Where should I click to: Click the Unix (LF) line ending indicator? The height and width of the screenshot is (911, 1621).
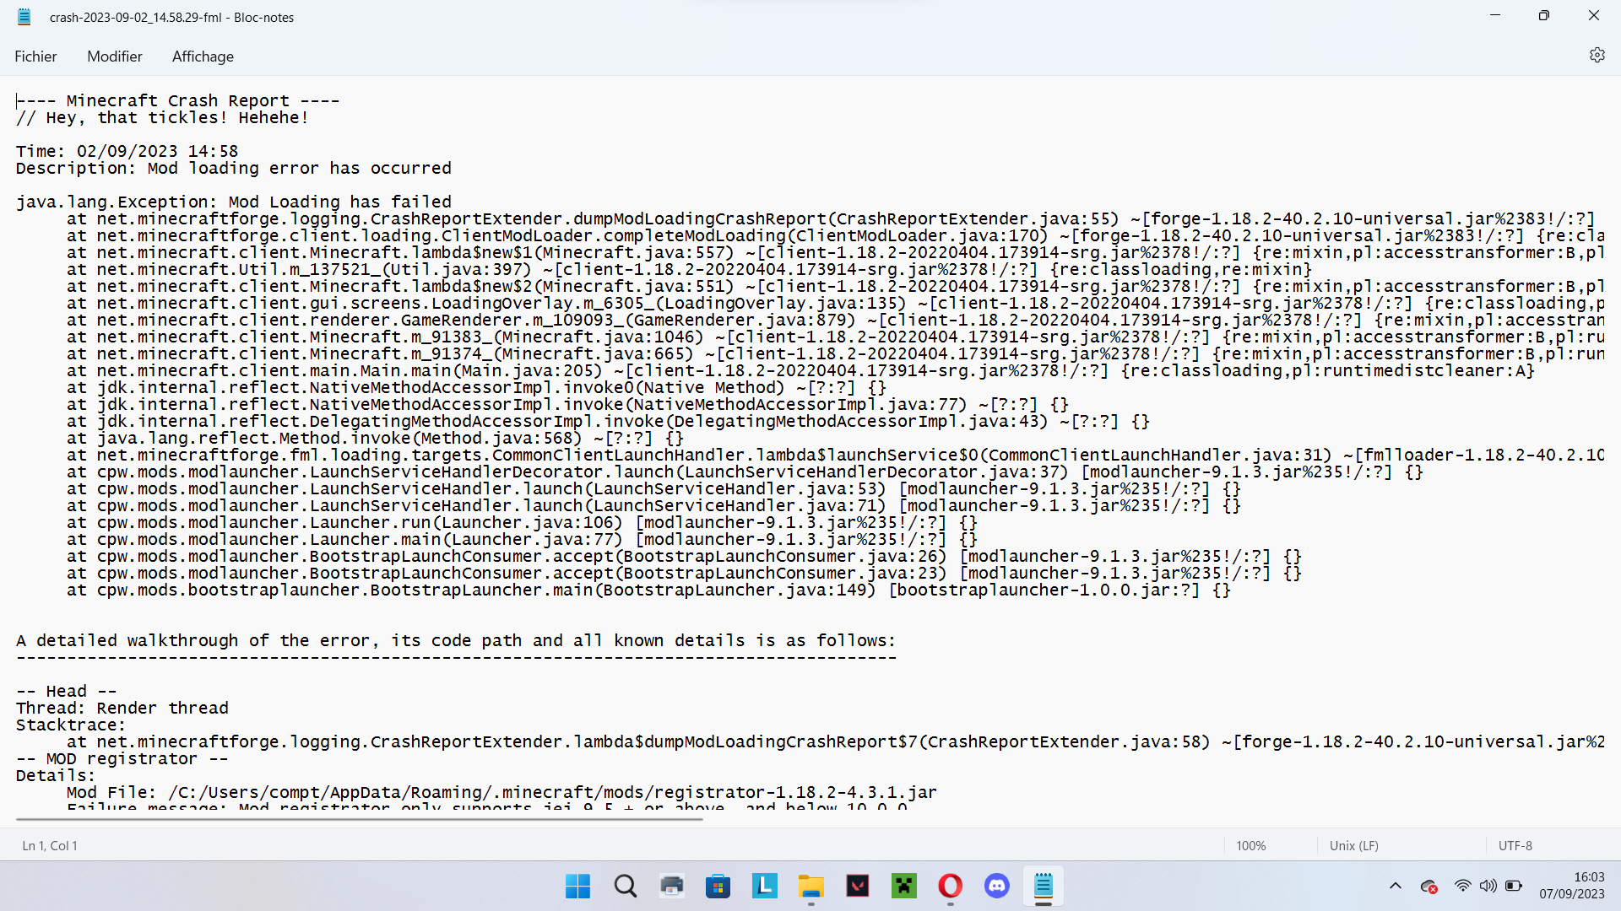coord(1354,845)
